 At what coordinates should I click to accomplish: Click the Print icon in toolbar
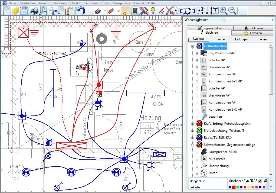pyautogui.click(x=34, y=11)
